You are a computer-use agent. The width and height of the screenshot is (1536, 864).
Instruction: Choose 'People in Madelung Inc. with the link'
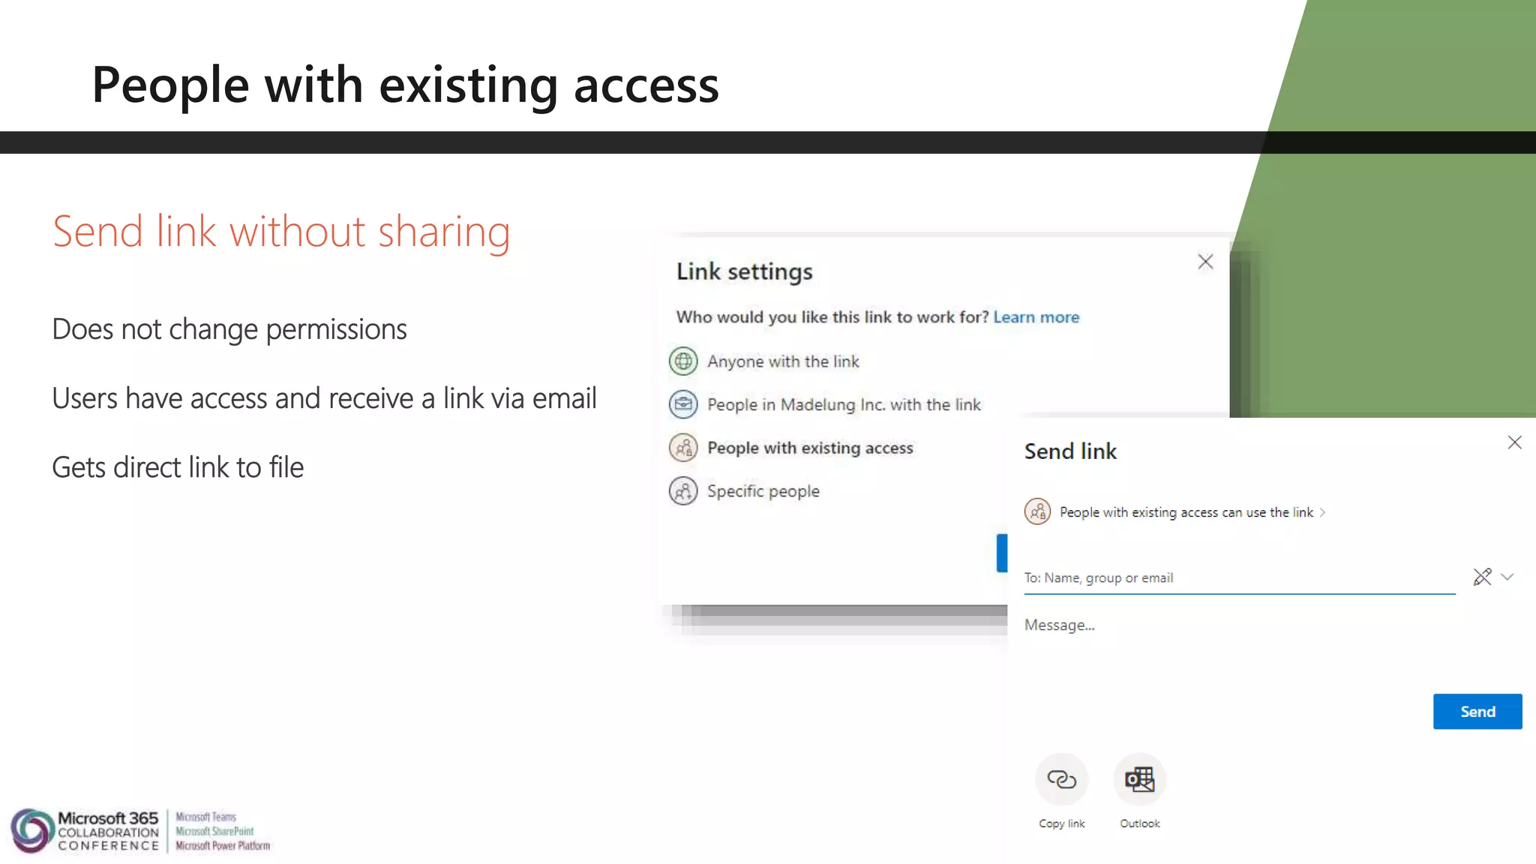[x=844, y=405]
